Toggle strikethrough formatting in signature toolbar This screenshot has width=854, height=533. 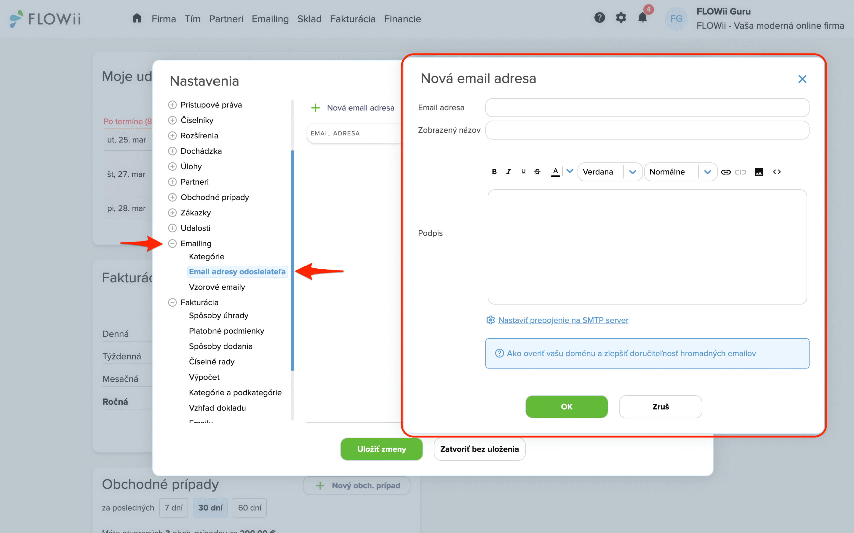pyautogui.click(x=537, y=172)
